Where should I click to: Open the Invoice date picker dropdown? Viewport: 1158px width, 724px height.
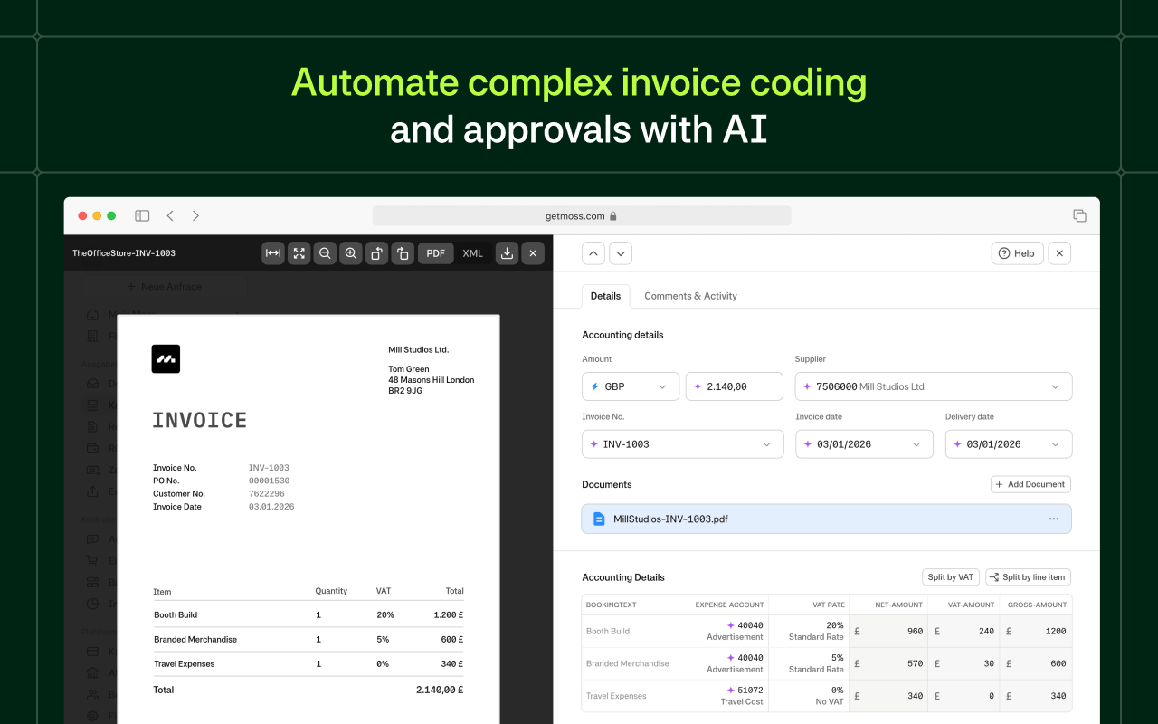click(864, 444)
